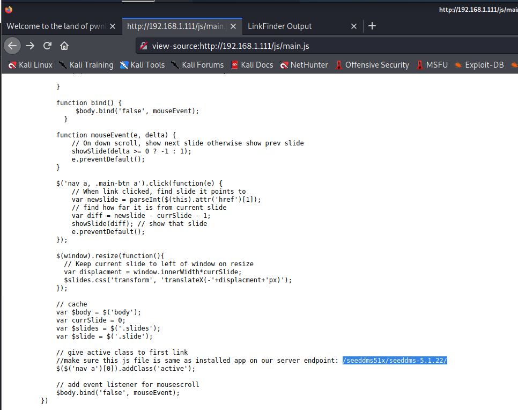The width and height of the screenshot is (518, 410).
Task: Click the view-source URL address field
Action: (322, 46)
